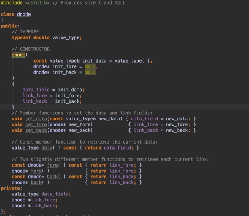The image size is (249, 216).
Task: Select the <cstdlib> header name
Action: (37, 3)
